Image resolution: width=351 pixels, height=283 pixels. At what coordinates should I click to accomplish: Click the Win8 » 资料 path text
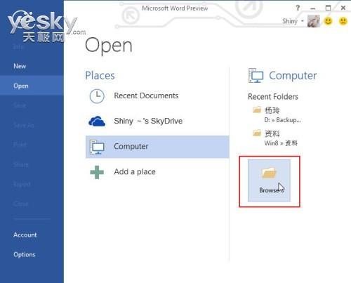[281, 143]
